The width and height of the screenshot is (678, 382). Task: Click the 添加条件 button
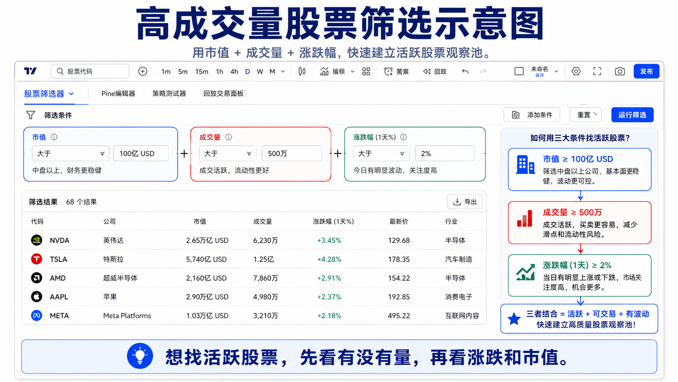(532, 115)
